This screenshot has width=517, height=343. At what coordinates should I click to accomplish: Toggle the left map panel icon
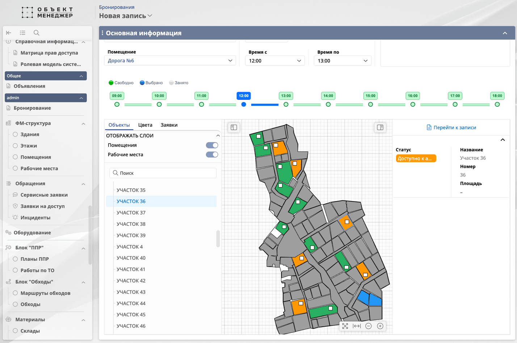234,127
